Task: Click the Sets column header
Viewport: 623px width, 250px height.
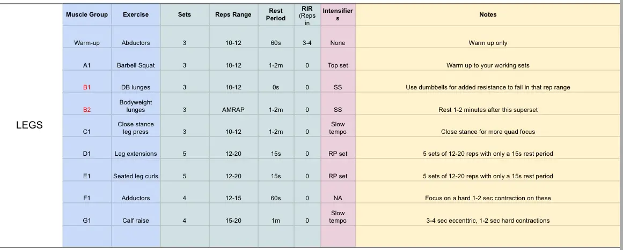Action: coord(184,15)
